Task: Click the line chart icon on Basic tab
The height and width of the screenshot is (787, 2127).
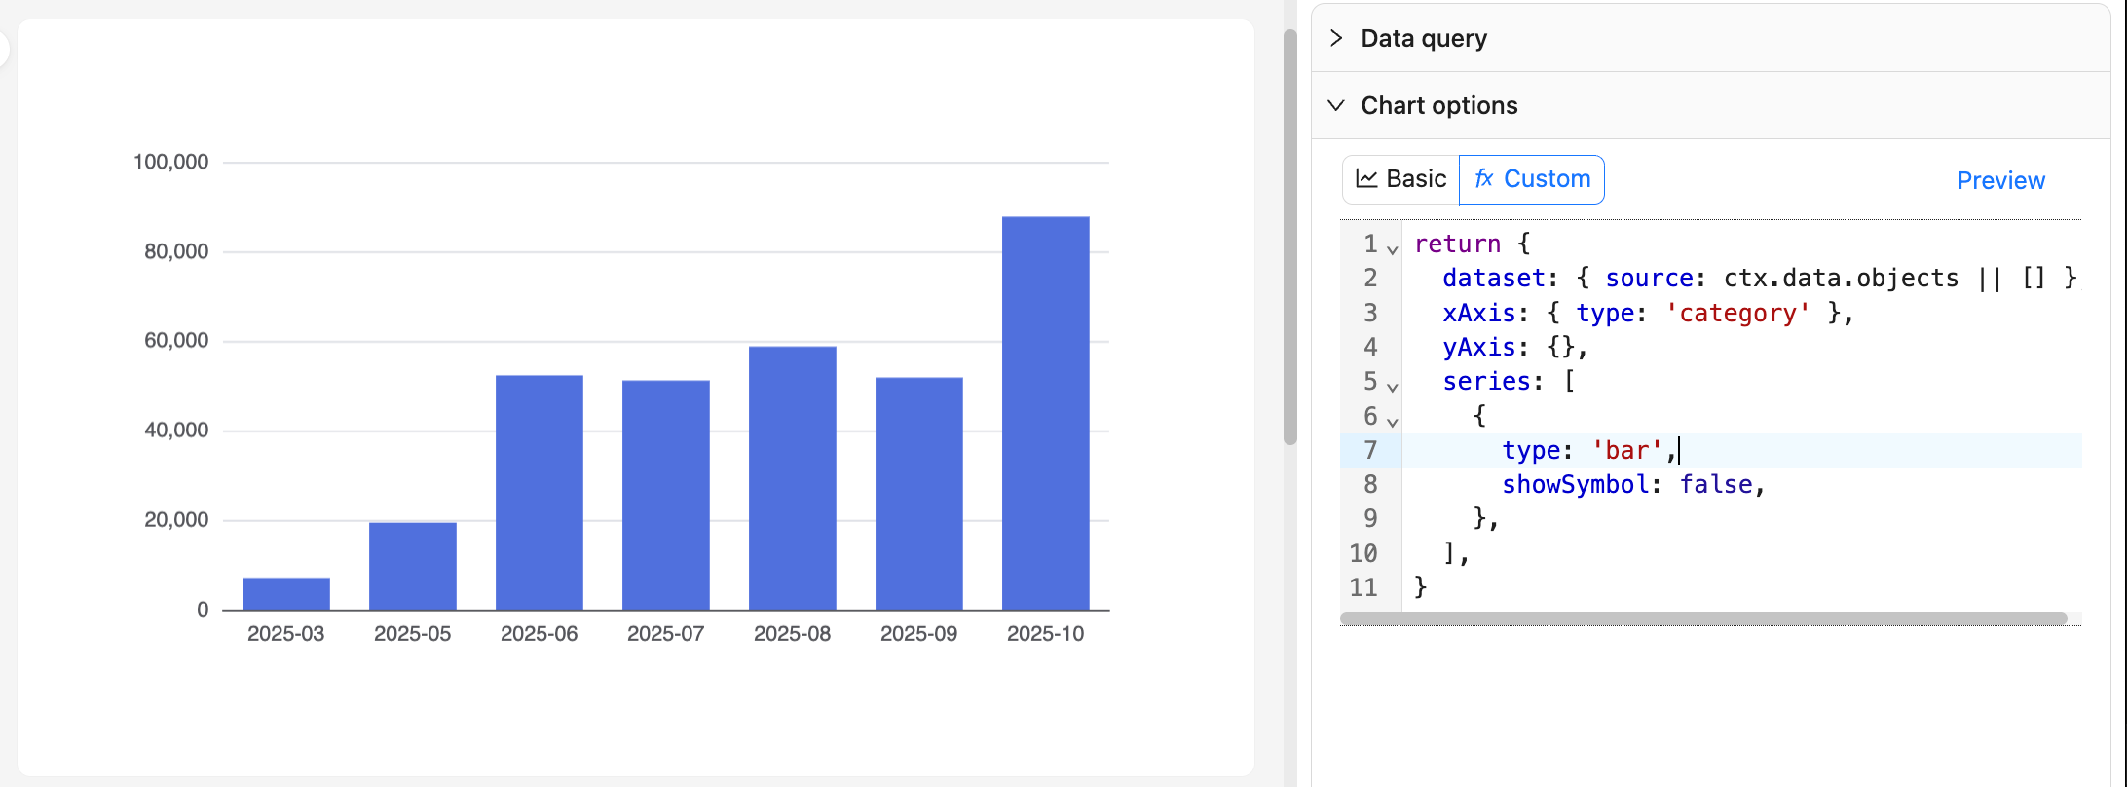Action: 1366,179
